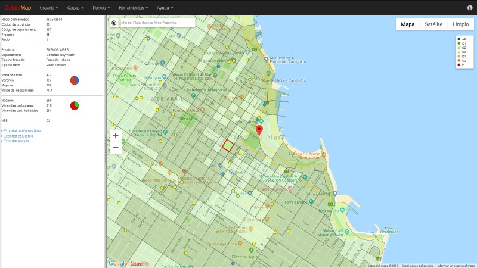The width and height of the screenshot is (477, 268).
Task: Click the Playa Varese marker icon
Action: pyautogui.click(x=342, y=210)
